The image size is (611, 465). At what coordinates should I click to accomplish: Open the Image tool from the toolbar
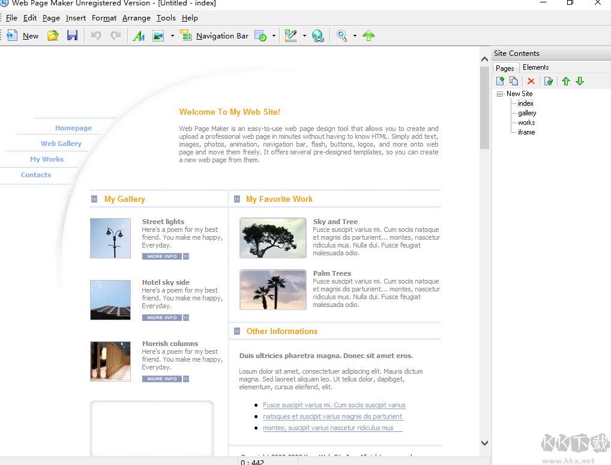click(x=158, y=35)
